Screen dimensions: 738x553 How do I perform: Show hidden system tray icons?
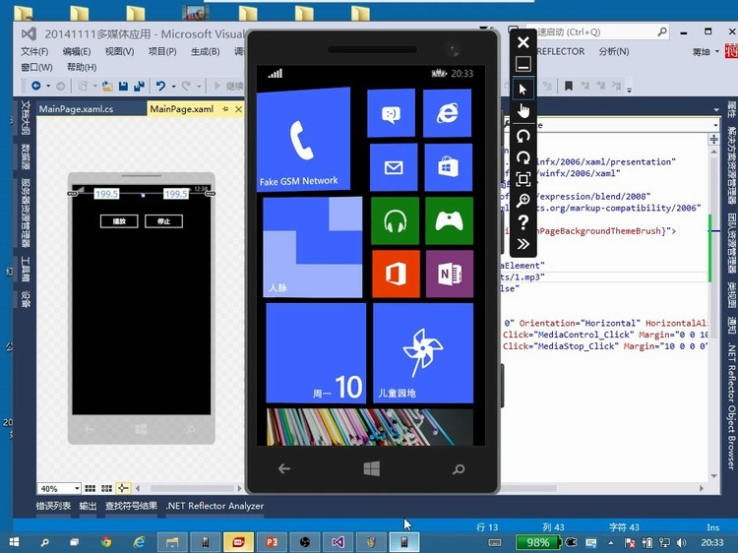610,542
